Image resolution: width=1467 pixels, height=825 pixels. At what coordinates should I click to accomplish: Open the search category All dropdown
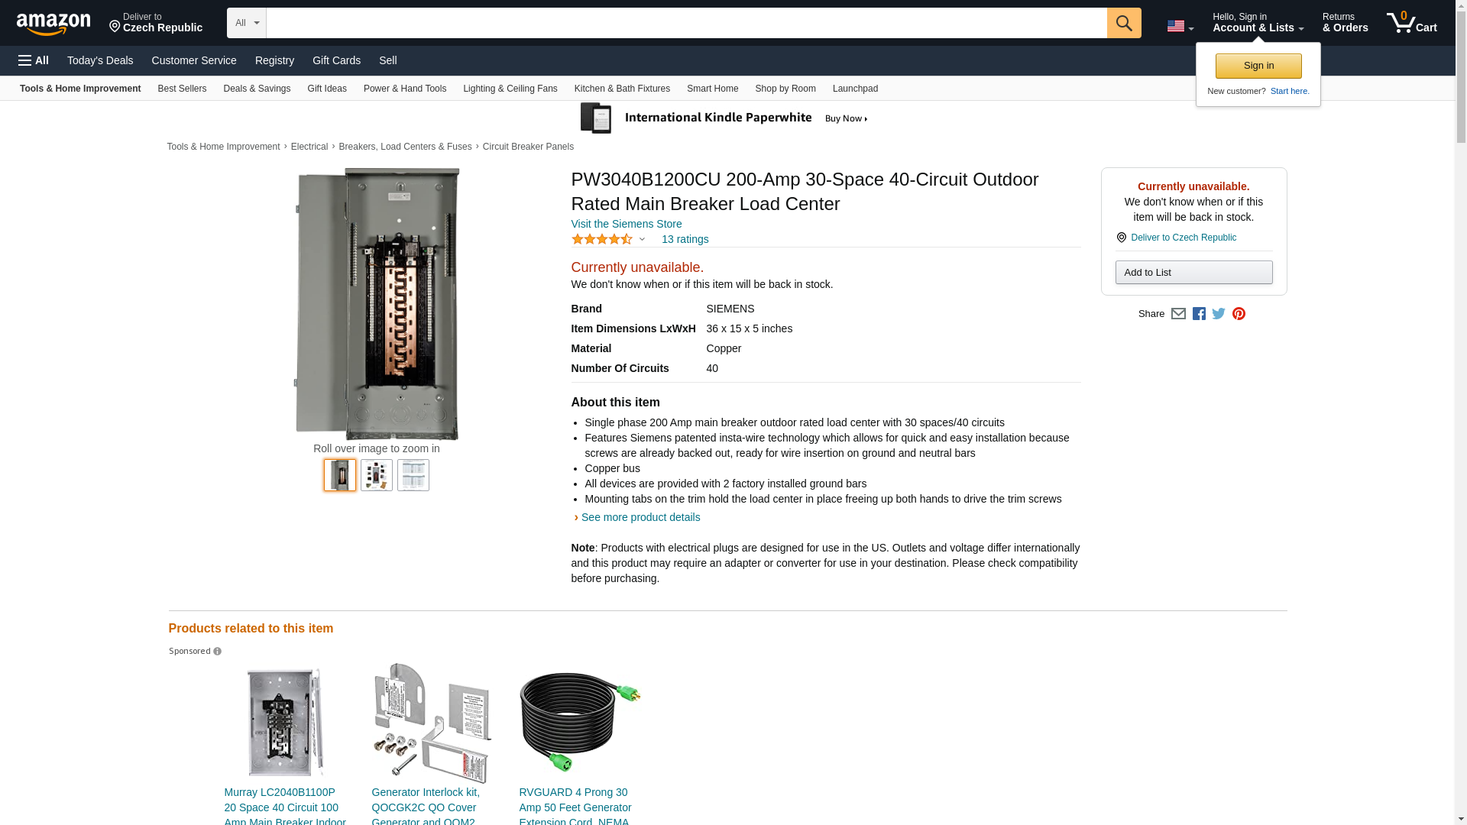246,23
